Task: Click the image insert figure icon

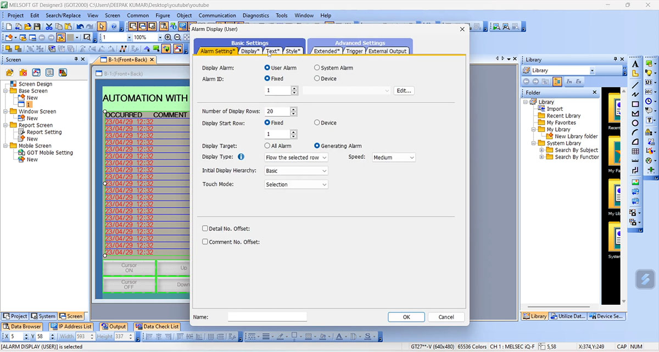Action: (x=635, y=182)
